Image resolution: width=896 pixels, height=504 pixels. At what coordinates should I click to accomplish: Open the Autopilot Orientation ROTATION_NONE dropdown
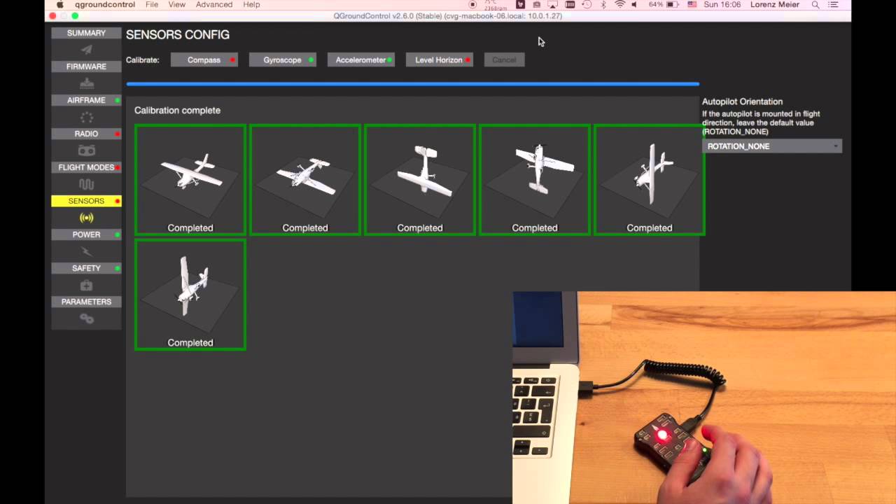pyautogui.click(x=772, y=146)
